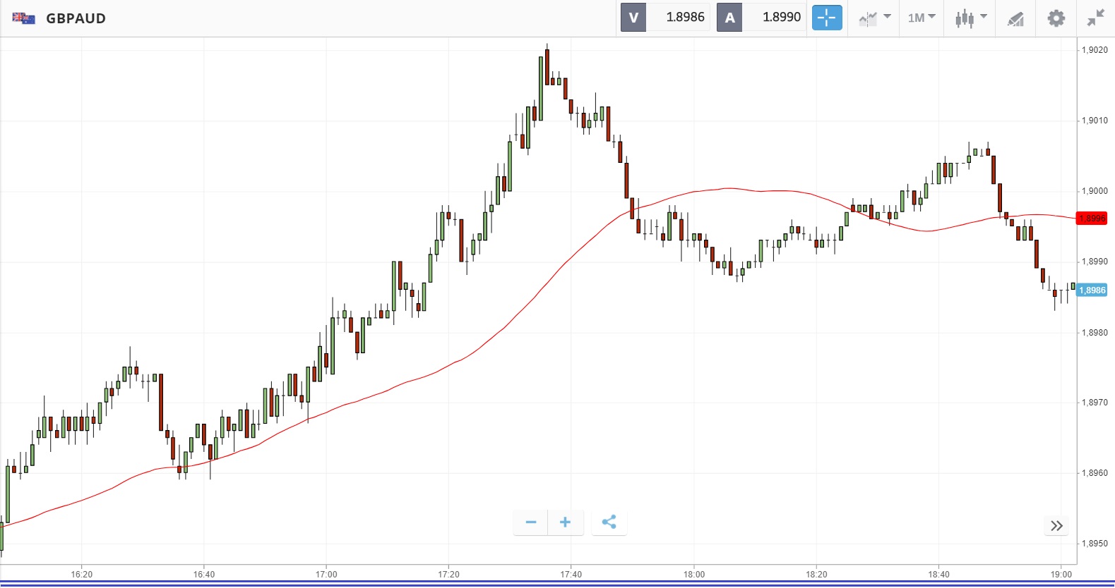Screen dimensions: 1115x588
Task: Click the red 1,8996 moving average price tag
Action: (1092, 219)
